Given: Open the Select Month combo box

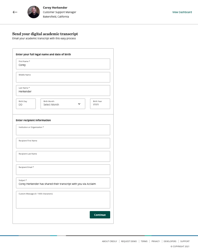Looking at the screenshot, I should click(63, 104).
